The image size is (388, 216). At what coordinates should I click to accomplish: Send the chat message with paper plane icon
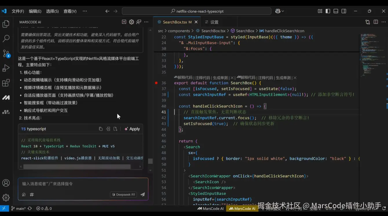[x=142, y=195]
